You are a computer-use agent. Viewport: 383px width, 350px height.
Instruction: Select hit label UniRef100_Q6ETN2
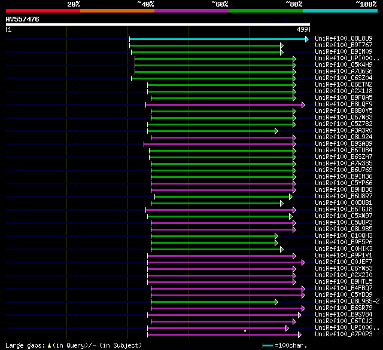344,85
